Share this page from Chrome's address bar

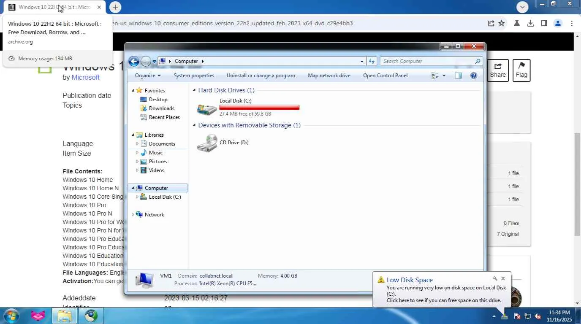(x=491, y=24)
